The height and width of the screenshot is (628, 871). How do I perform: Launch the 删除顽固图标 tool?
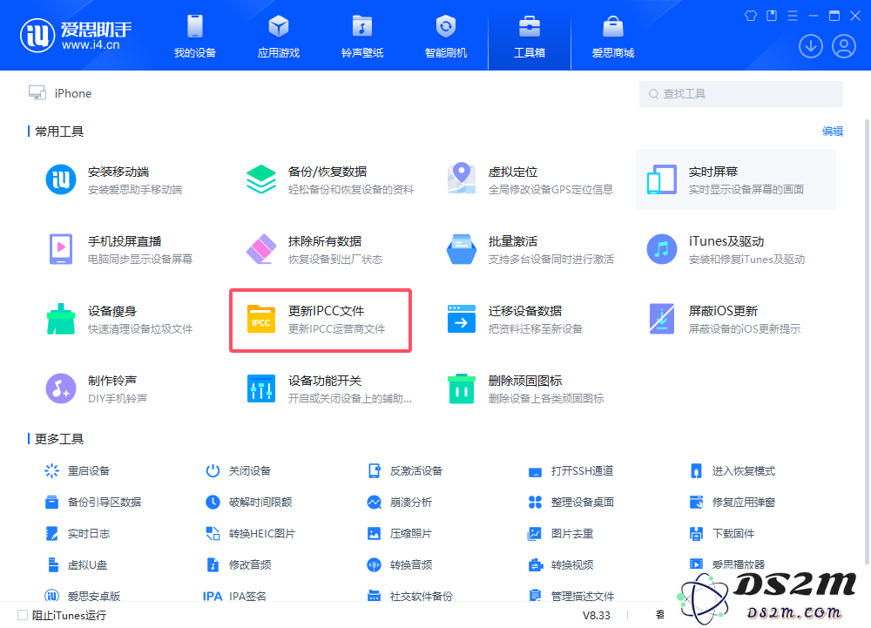coord(525,388)
